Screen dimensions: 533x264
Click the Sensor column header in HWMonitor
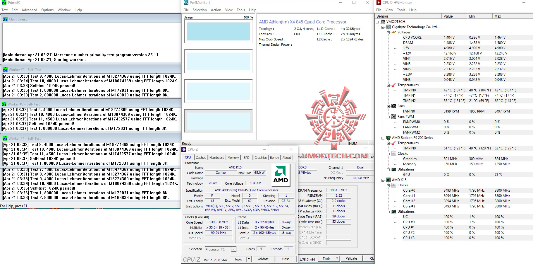408,16
